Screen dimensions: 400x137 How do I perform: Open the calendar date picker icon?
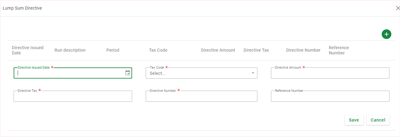[128, 73]
